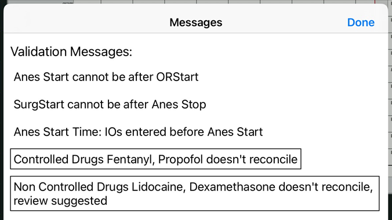Image resolution: width=392 pixels, height=220 pixels.
Task: Click the Validation Messages heading
Action: click(71, 52)
